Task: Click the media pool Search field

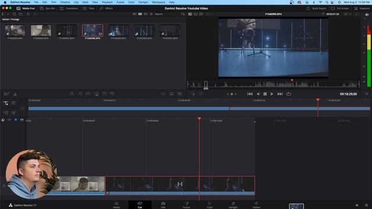Action: point(159,14)
